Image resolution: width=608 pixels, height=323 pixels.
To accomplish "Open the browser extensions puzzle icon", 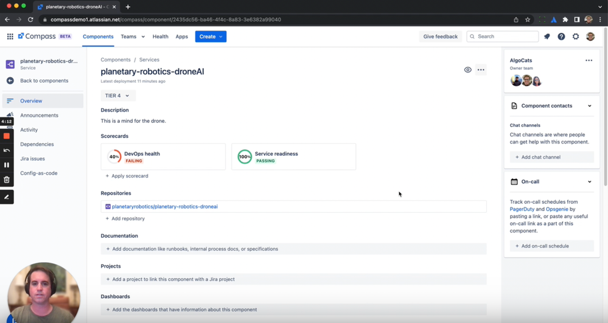I will point(565,19).
